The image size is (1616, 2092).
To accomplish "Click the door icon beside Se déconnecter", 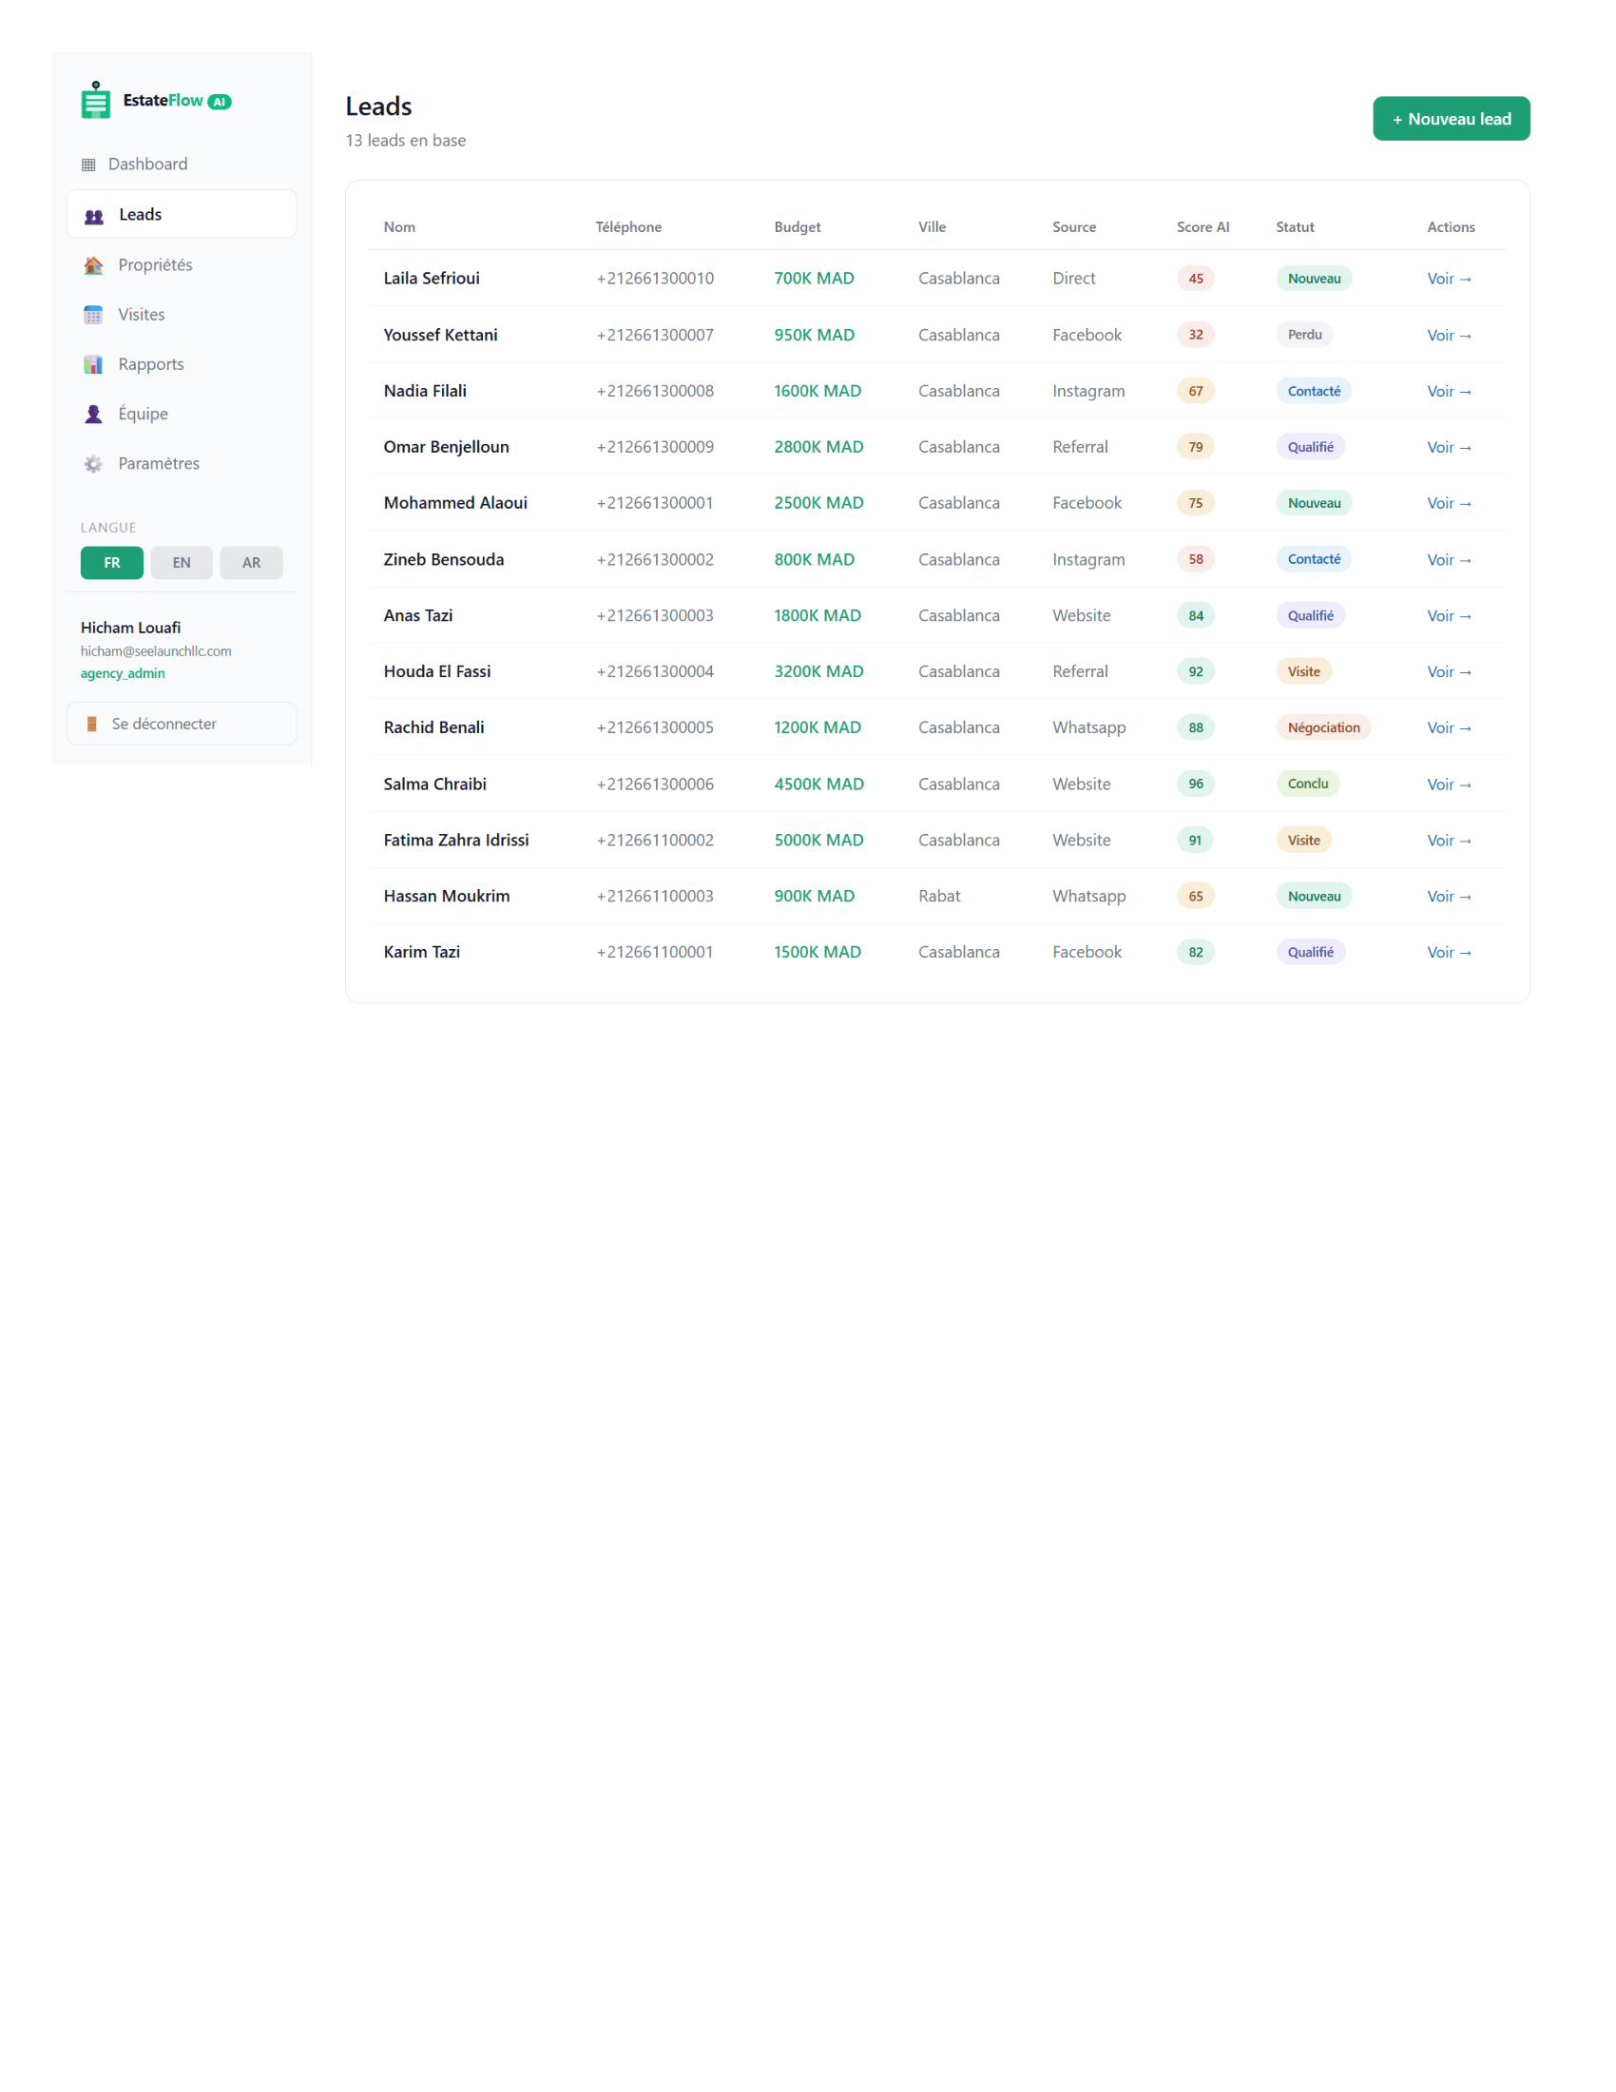I will [92, 725].
